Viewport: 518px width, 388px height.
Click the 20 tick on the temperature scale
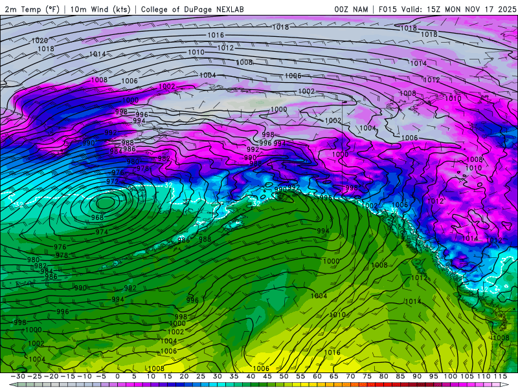pos(184,376)
